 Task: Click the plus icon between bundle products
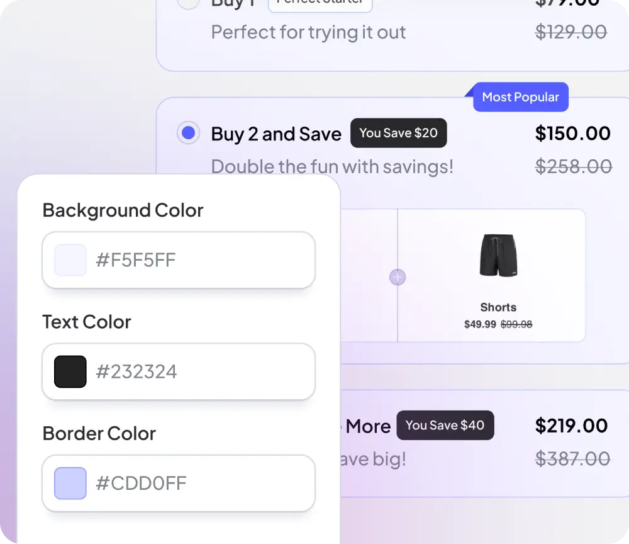(398, 277)
